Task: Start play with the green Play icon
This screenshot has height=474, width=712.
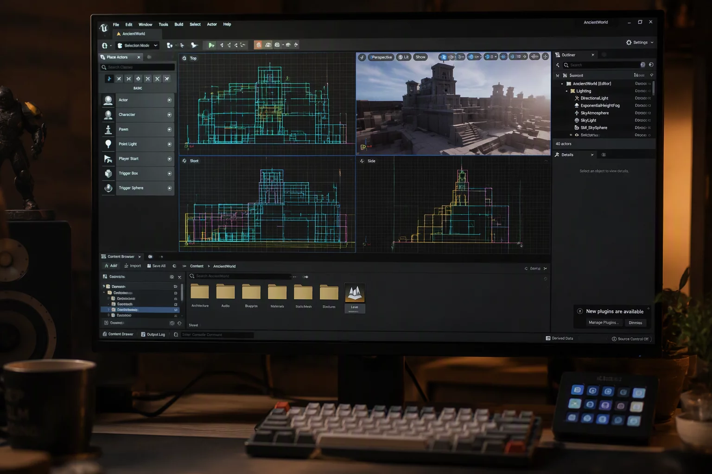Action: point(211,45)
